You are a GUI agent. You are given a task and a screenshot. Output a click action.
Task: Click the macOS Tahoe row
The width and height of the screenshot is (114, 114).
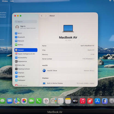coord(68,70)
